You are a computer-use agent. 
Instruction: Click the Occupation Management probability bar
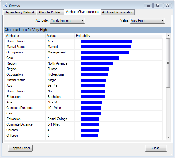click(x=105, y=52)
